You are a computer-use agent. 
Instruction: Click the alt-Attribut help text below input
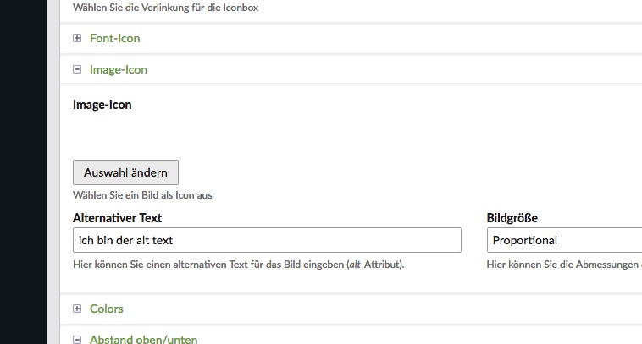(x=239, y=265)
